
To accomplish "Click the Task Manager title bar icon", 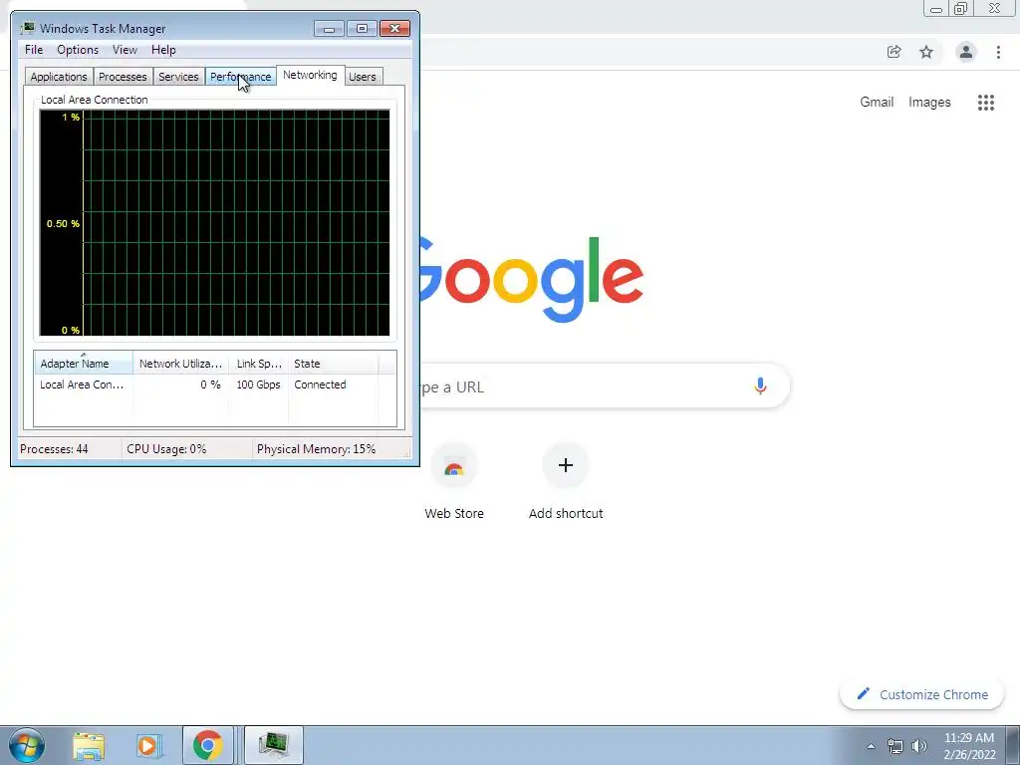I will click(27, 28).
